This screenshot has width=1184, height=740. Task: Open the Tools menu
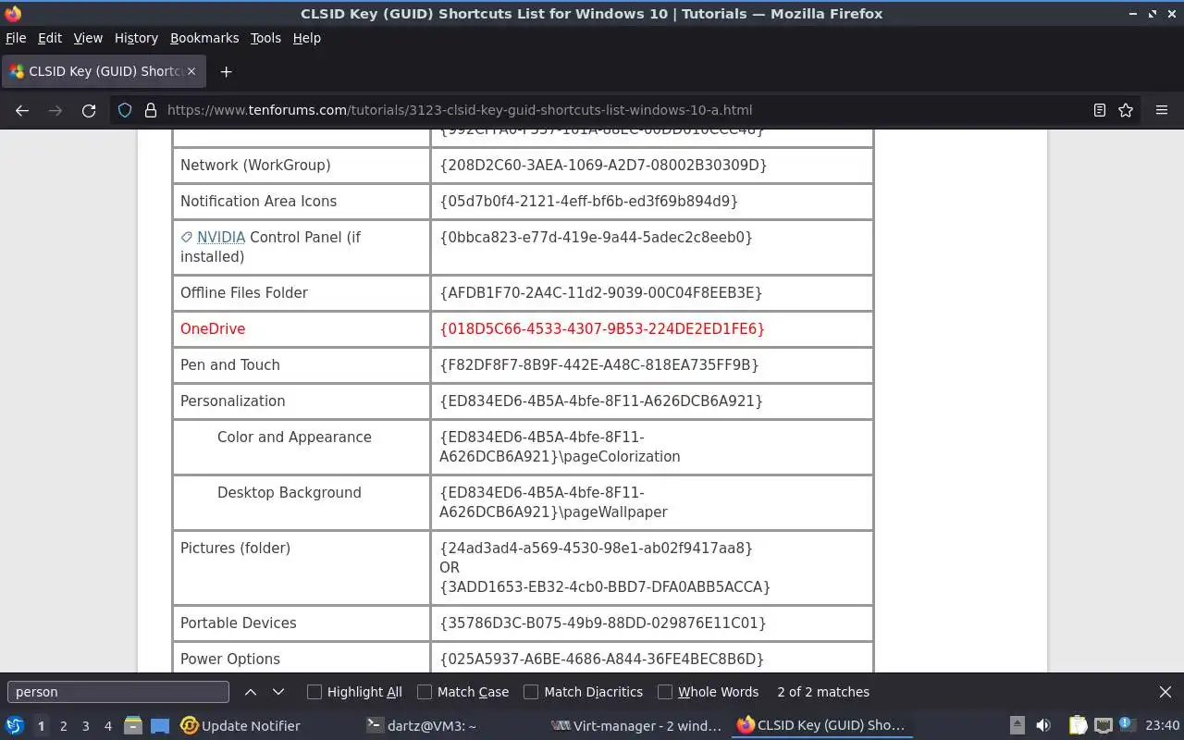[265, 38]
